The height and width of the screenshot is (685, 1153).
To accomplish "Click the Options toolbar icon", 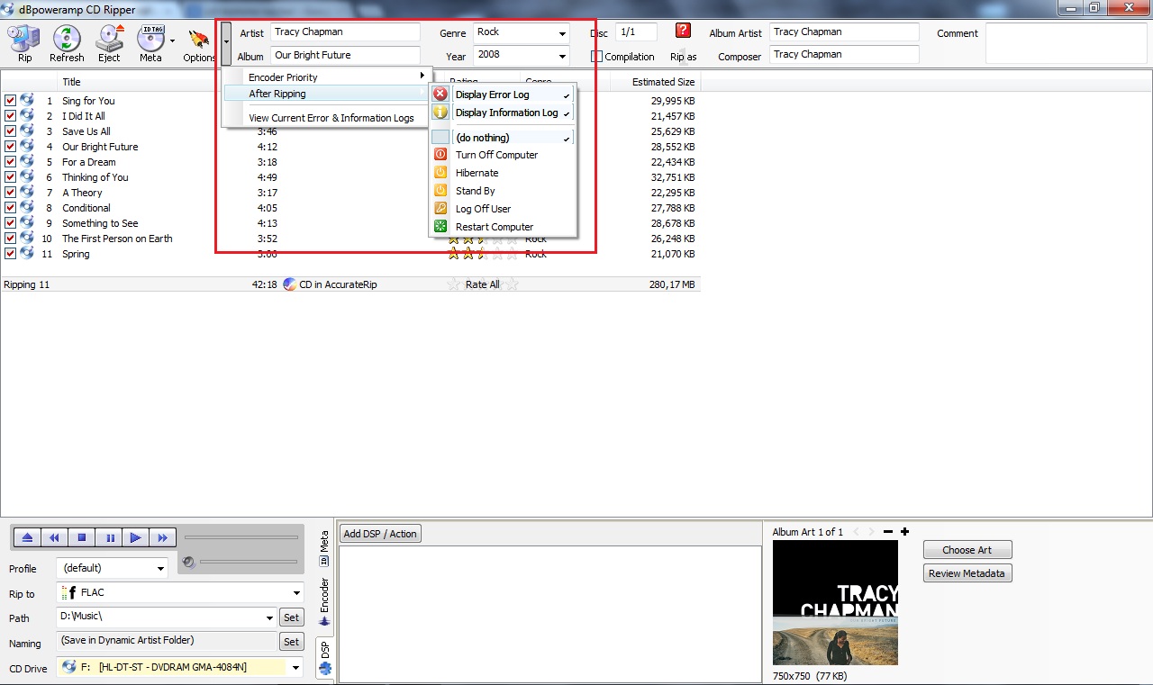I will [x=199, y=42].
